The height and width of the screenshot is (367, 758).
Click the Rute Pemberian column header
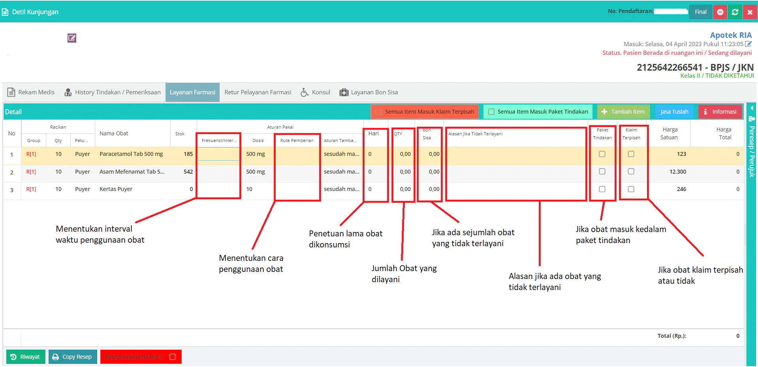click(x=297, y=140)
